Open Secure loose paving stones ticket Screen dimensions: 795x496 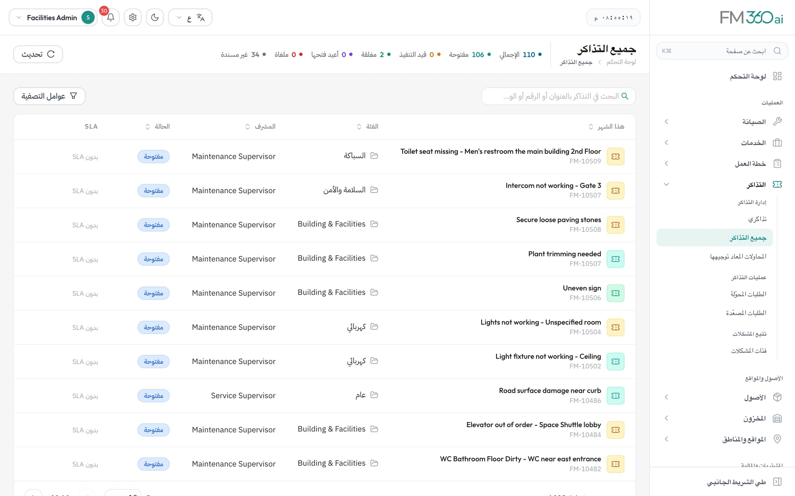(558, 220)
